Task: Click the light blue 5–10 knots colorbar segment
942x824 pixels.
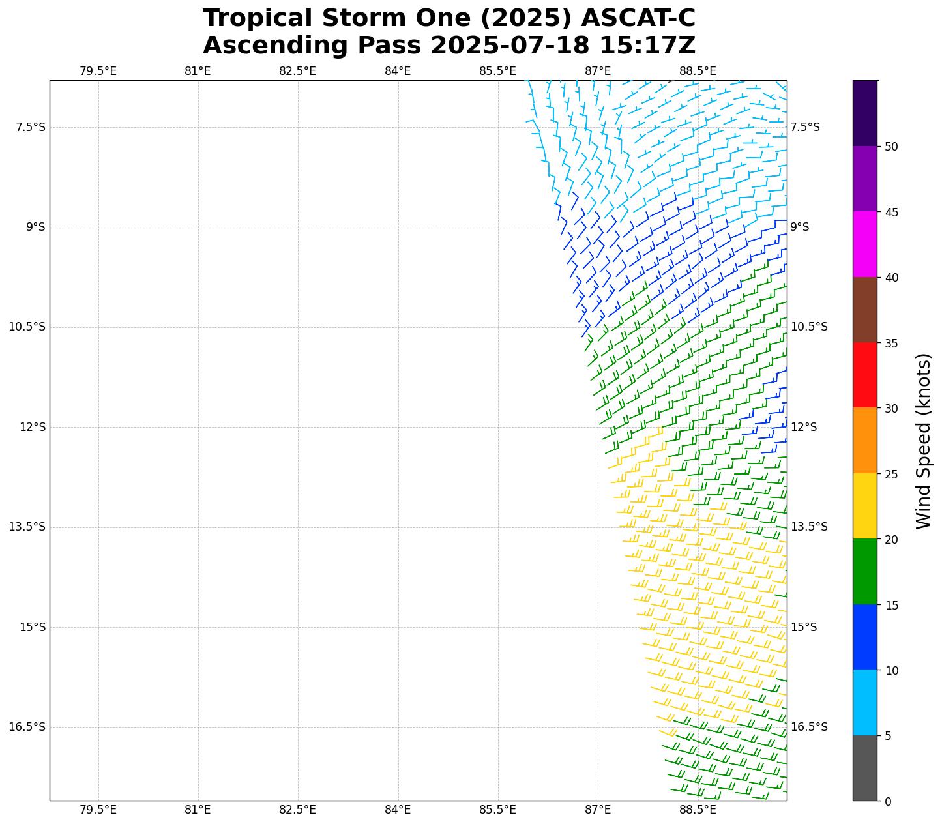Action: 865,703
